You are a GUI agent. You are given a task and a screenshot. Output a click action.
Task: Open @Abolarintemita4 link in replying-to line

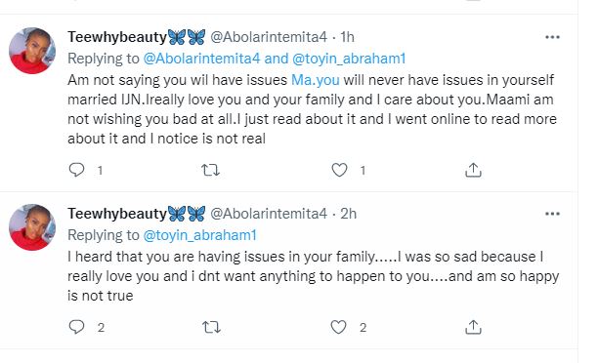(201, 59)
